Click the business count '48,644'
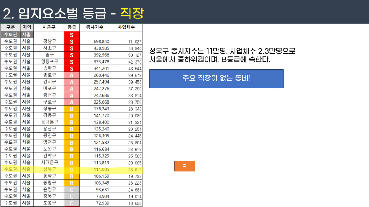Image resolution: width=369 pixels, height=207 pixels. 135,69
